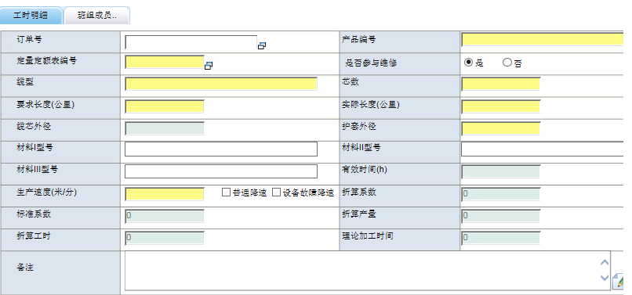Click the 折算系数 field
This screenshot has width=632, height=295.
(x=500, y=194)
